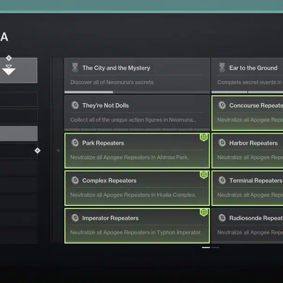Click the They're Not Dolls medal icon
283x283 pixels.
pos(75,106)
